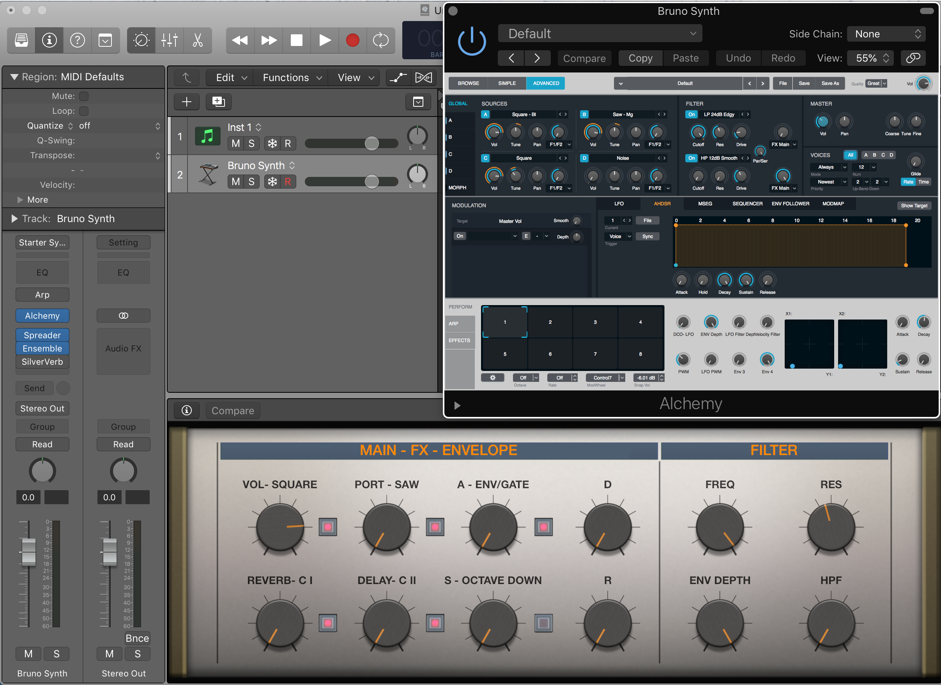Toggle the HP 12dB Smooth filter On
Viewport: 941px width, 685px height.
[691, 158]
